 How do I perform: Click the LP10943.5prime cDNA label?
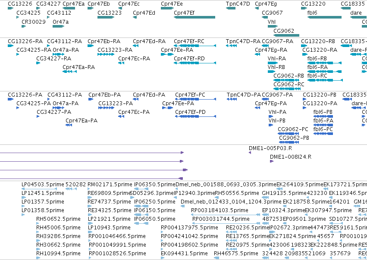(109, 228)
